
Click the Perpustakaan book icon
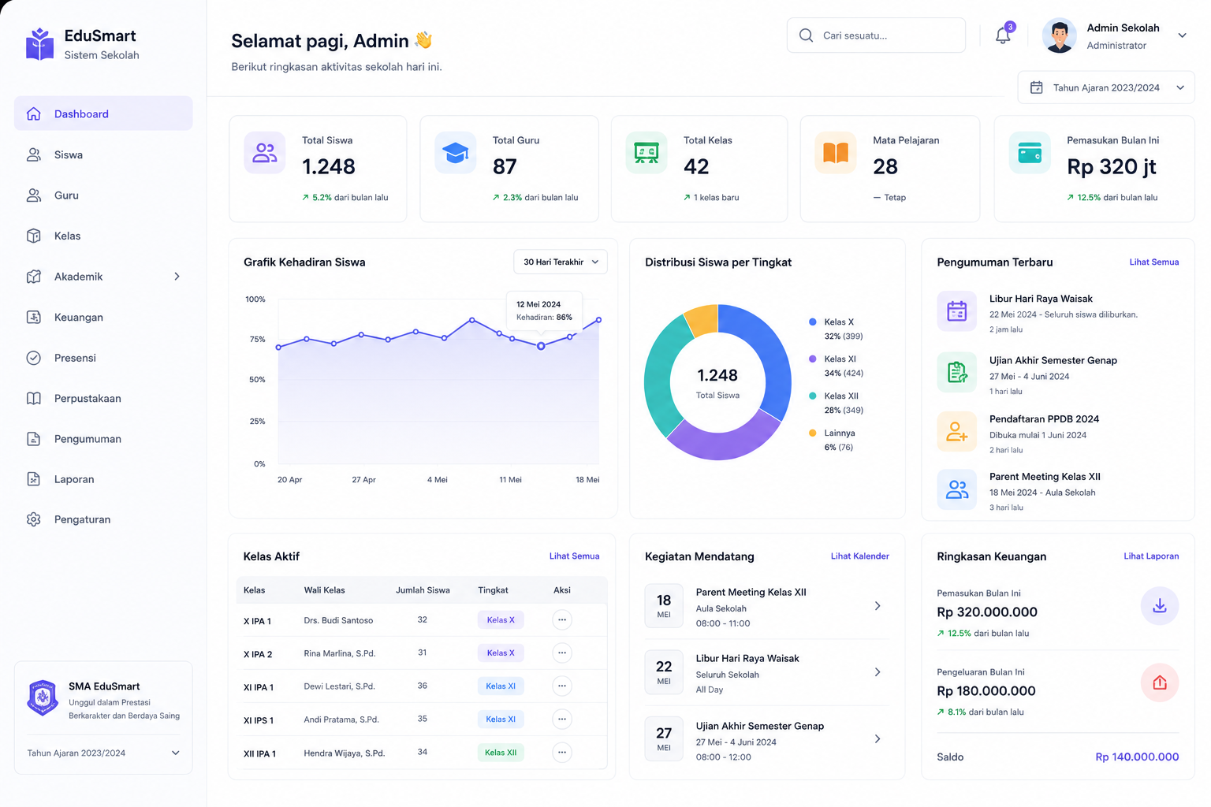click(x=34, y=398)
